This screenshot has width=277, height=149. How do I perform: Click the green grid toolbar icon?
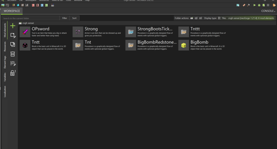(46, 5)
